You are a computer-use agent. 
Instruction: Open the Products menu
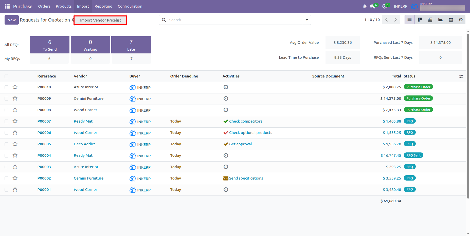(64, 6)
